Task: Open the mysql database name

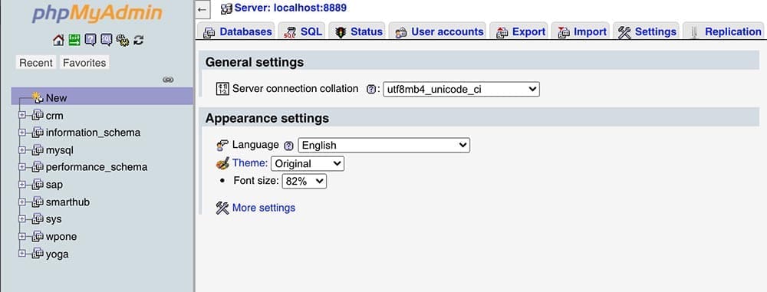Action: [x=60, y=151]
